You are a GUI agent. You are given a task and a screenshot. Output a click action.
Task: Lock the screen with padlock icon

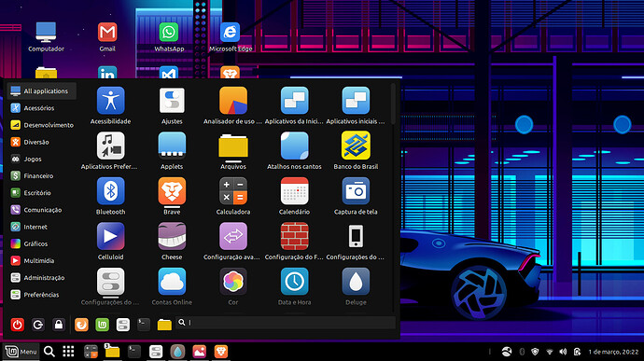[x=59, y=325]
